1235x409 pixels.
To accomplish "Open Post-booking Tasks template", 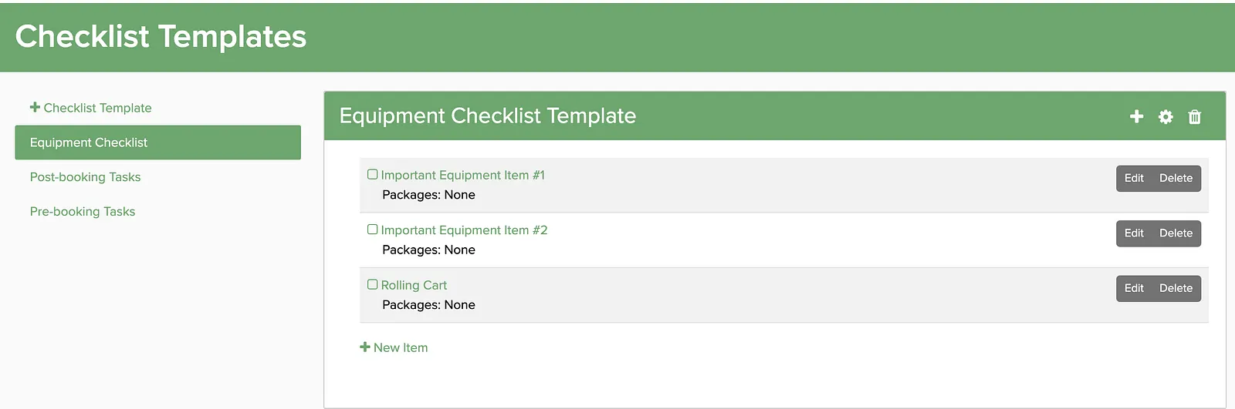I will pos(85,177).
